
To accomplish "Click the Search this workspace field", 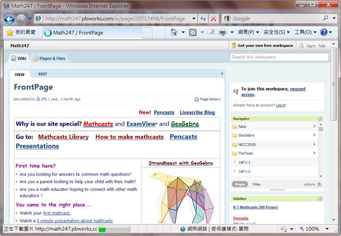I will (279, 57).
